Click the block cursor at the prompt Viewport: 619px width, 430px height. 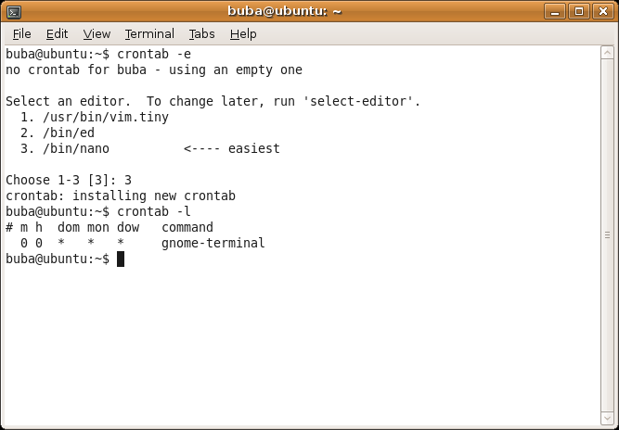pos(121,259)
